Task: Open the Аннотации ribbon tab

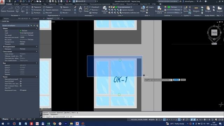Action: [24, 4]
